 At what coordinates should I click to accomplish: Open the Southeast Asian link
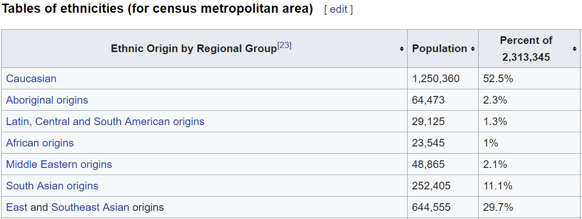coord(90,207)
